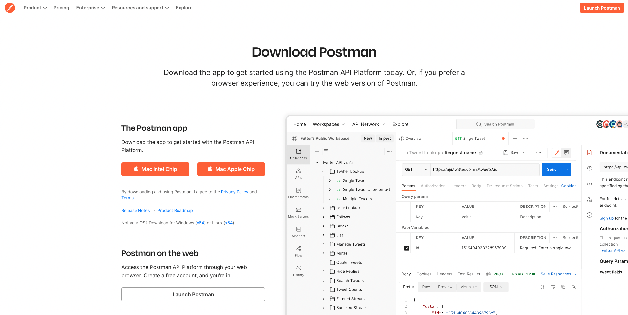Screen dimensions: 628x315
Task: Open History sidebar panel
Action: tap(299, 271)
